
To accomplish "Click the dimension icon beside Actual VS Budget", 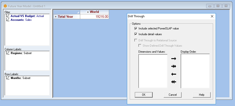I will [x=8, y=16].
